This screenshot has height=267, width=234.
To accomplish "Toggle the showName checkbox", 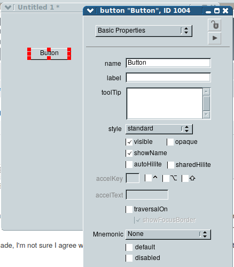I will (129, 153).
